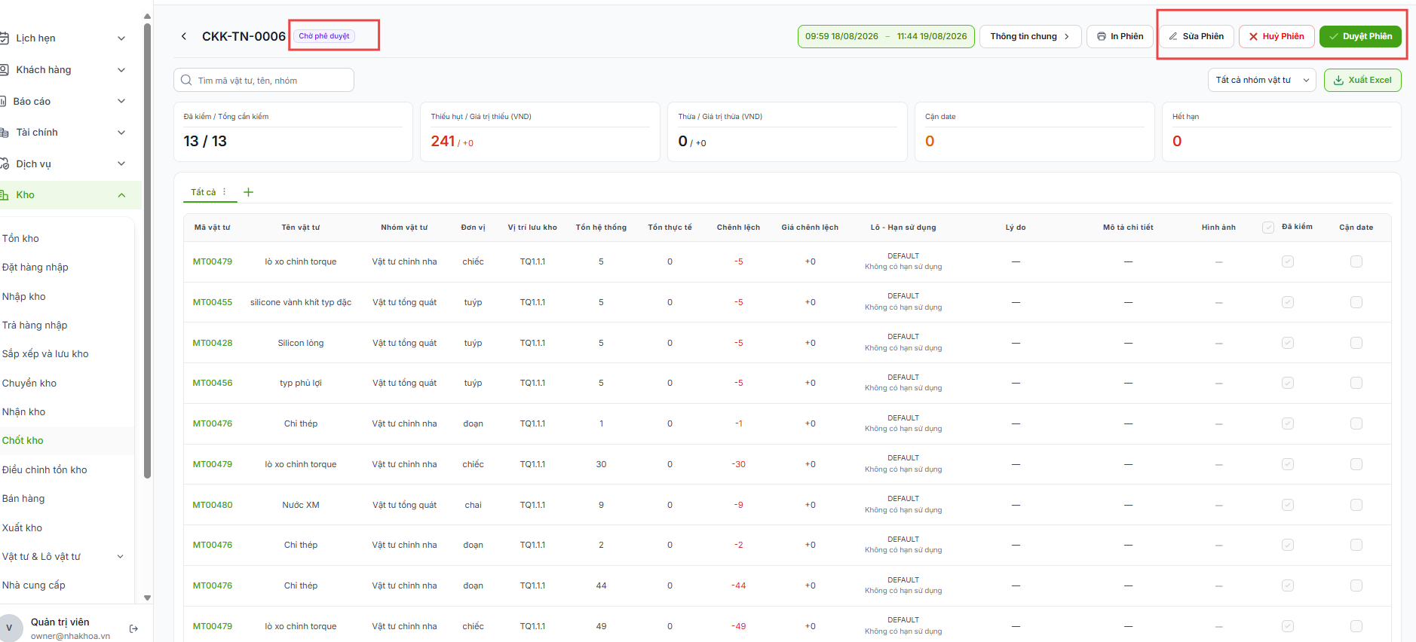This screenshot has height=642, width=1416.
Task: Export data with Xuất Excel button
Action: 1362,80
